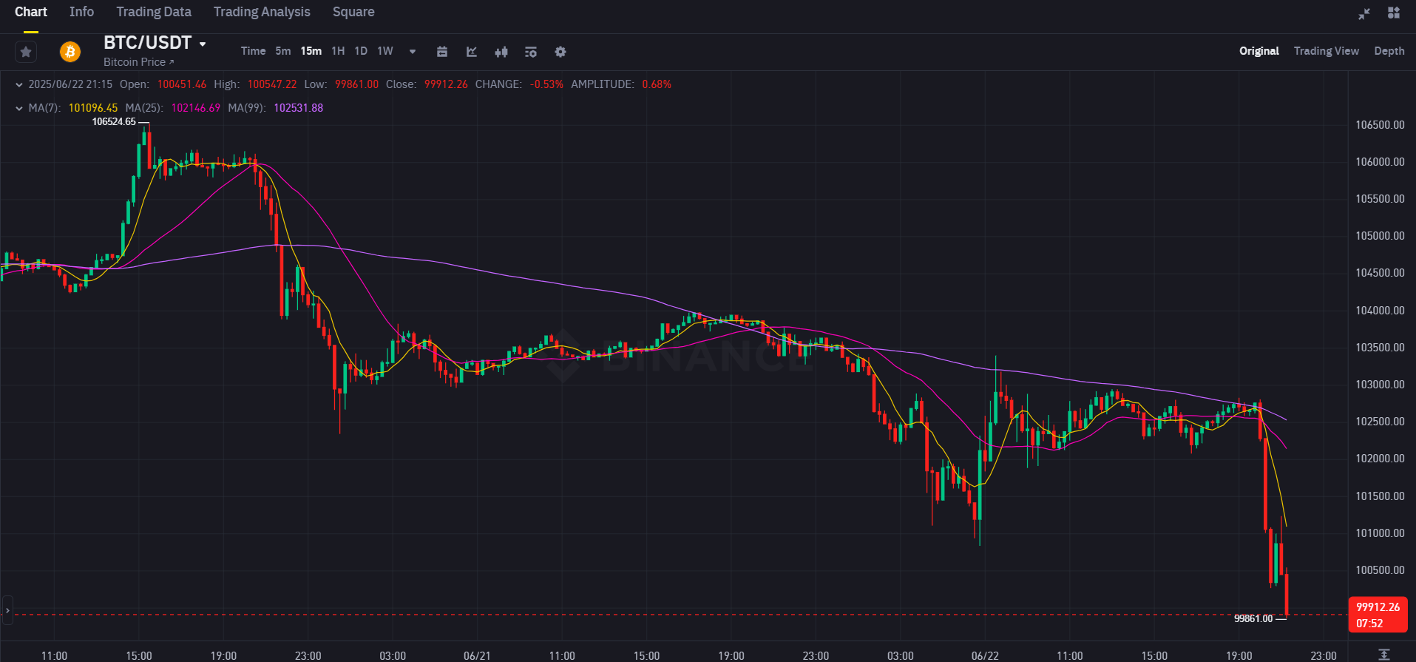Click the candlestick chart style icon
Screen dimensions: 1416x662
coord(501,52)
